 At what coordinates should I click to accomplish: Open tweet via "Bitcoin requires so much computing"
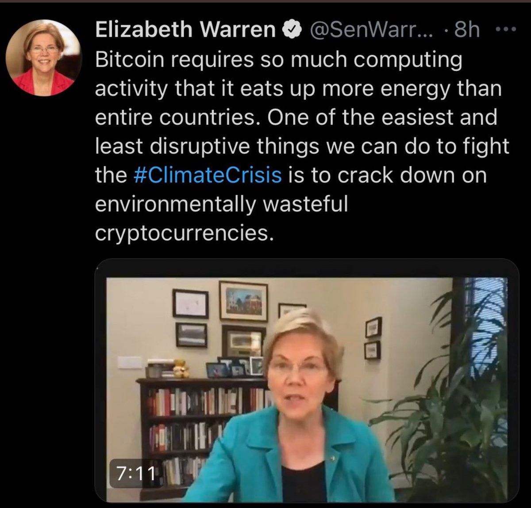coord(279,59)
